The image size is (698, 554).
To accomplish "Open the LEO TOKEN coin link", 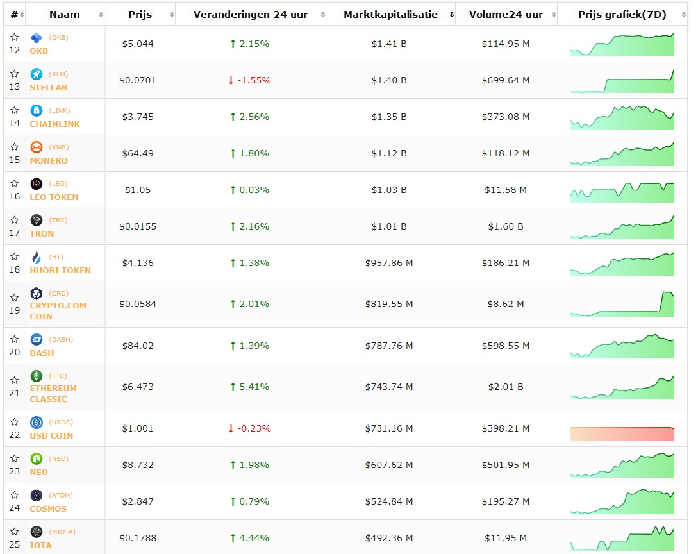I will [54, 197].
